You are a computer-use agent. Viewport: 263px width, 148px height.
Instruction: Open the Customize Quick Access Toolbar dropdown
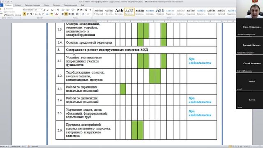[x=11, y=2]
